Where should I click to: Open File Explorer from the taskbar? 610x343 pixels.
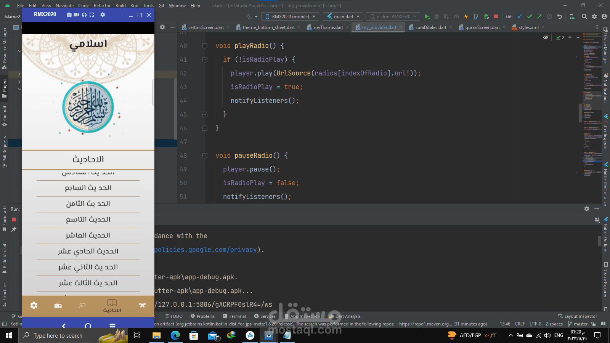tap(156, 335)
